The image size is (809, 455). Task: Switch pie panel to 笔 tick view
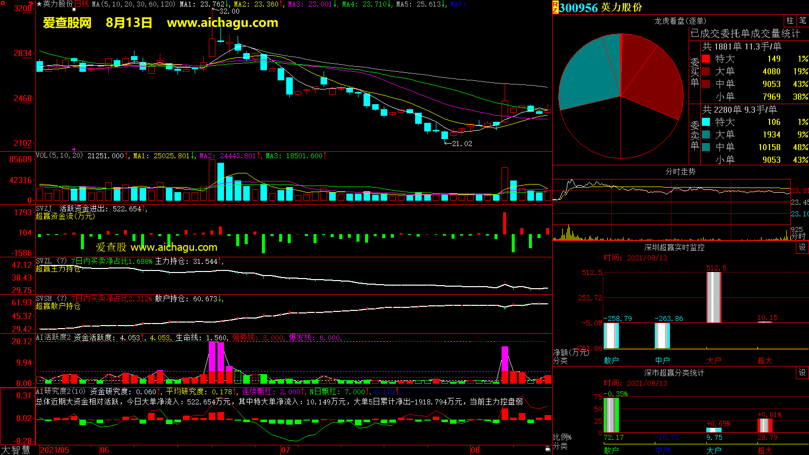click(x=802, y=21)
